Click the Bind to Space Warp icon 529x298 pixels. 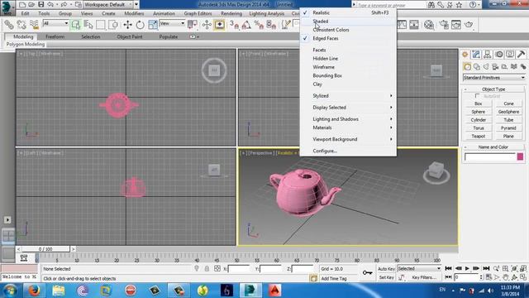point(34,25)
